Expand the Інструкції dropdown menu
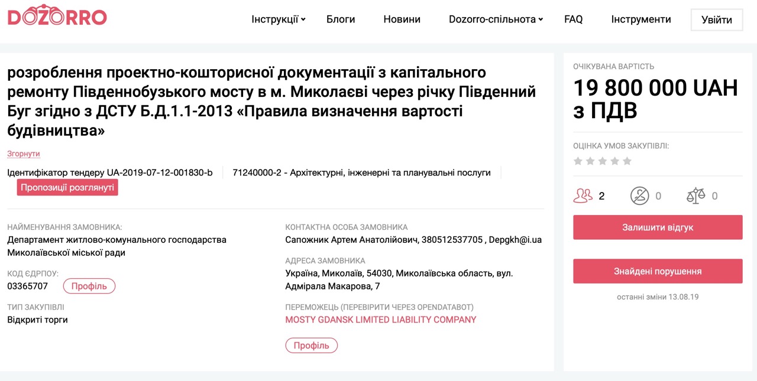The image size is (757, 381). (278, 19)
